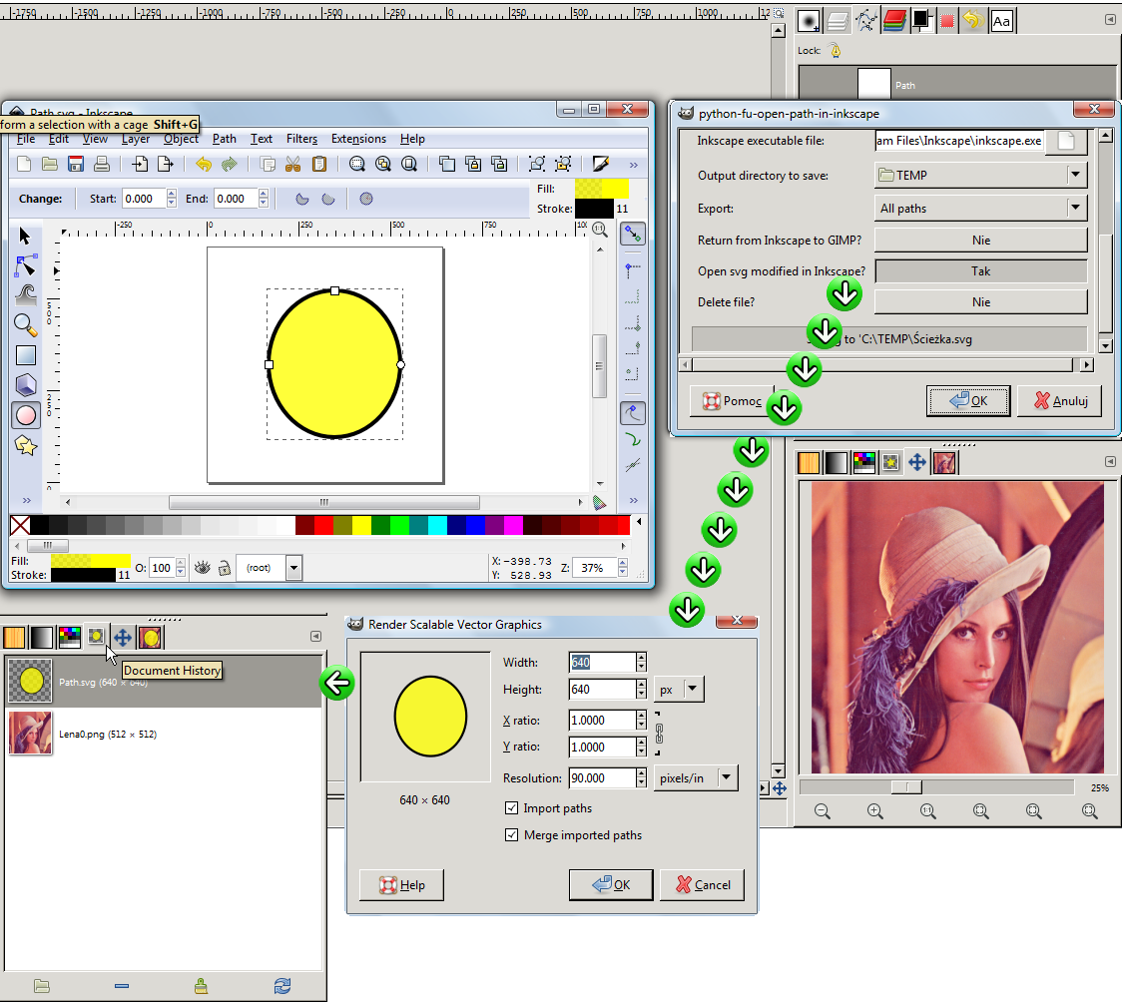Click Pomoc button
Image resolution: width=1126 pixels, height=1003 pixels.
pos(732,400)
